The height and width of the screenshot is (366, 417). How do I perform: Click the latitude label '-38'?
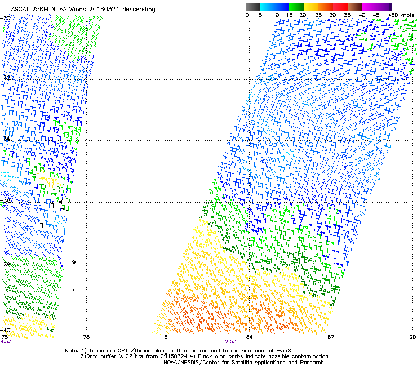6,265
